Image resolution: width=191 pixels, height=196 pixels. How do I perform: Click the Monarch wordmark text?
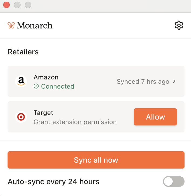coord(35,26)
